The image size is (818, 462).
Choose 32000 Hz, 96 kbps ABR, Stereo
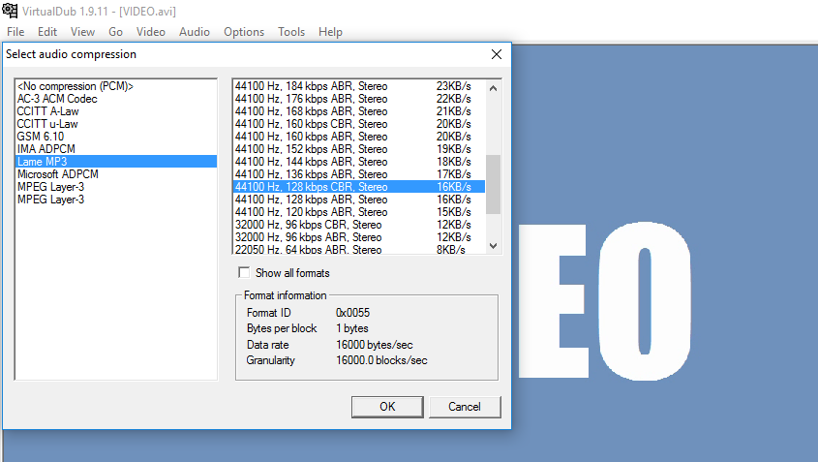[359, 237]
